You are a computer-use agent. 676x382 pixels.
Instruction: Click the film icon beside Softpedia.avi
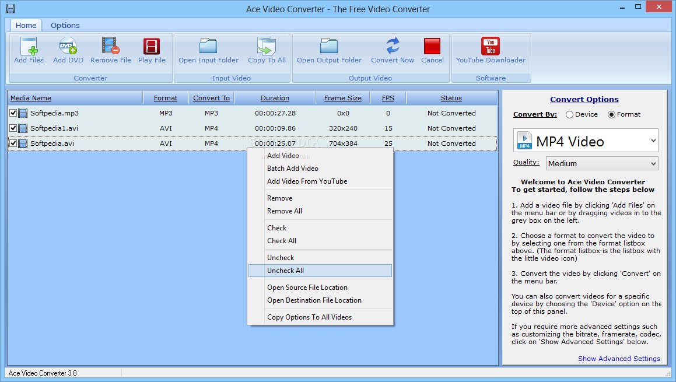pyautogui.click(x=23, y=143)
